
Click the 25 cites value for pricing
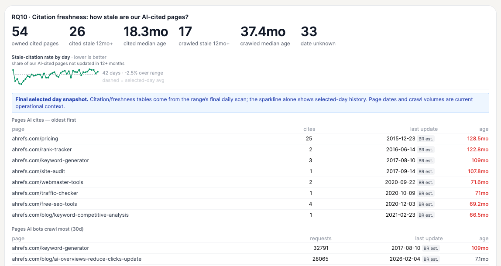(x=309, y=139)
